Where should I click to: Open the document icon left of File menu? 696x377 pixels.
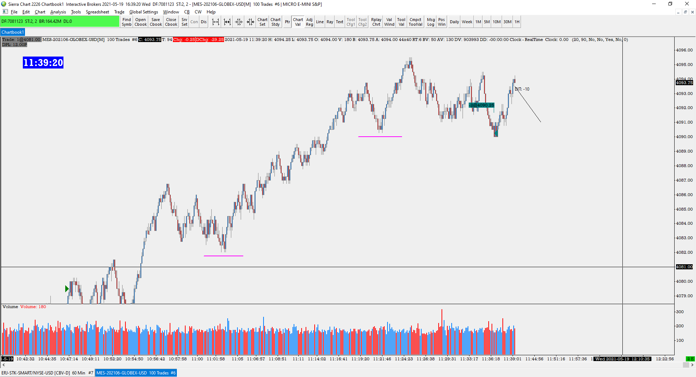(x=5, y=12)
